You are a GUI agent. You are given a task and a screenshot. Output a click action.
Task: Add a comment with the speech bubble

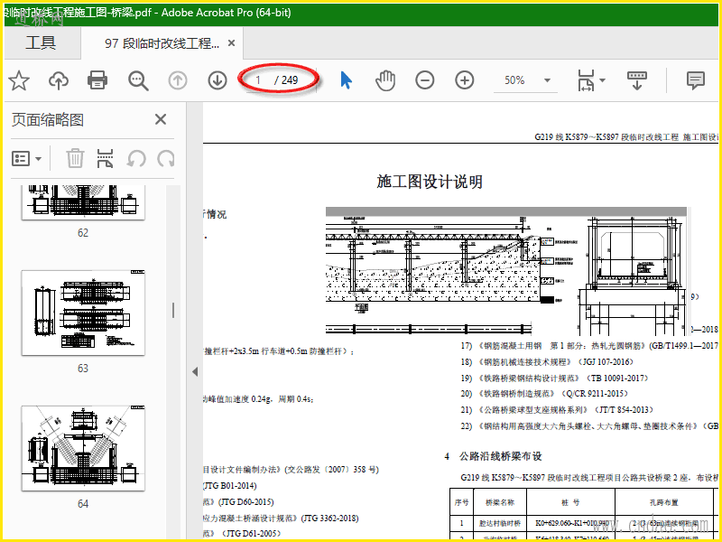tap(695, 80)
